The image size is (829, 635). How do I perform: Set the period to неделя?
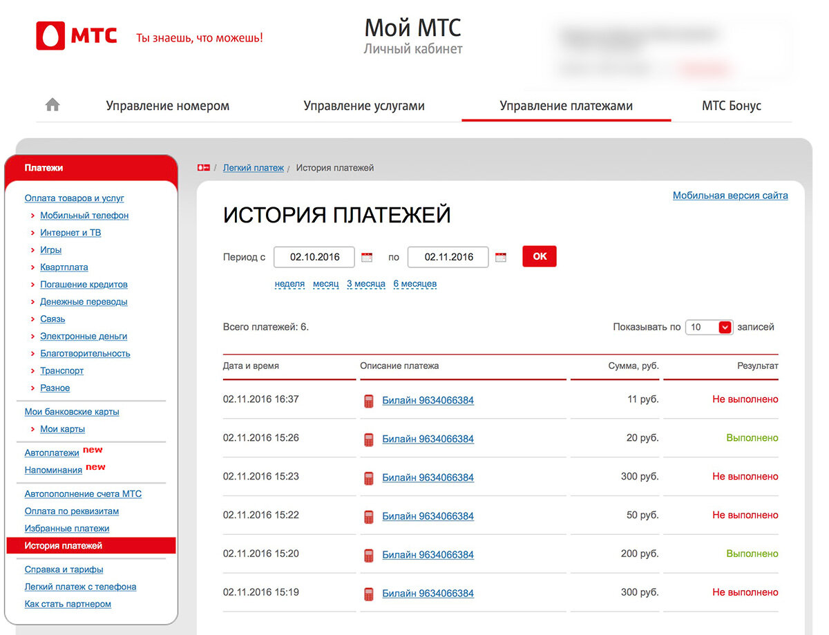[x=289, y=284]
